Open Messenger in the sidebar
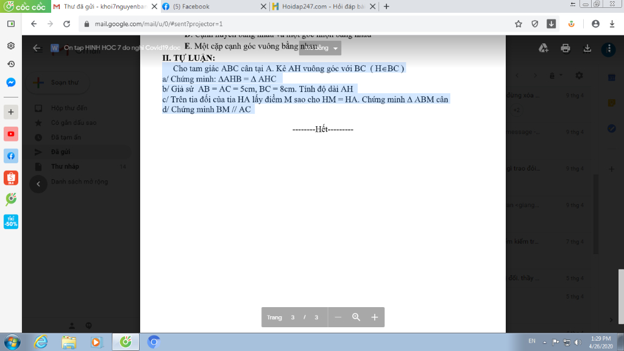Viewport: 624px width, 351px height. pos(11,82)
